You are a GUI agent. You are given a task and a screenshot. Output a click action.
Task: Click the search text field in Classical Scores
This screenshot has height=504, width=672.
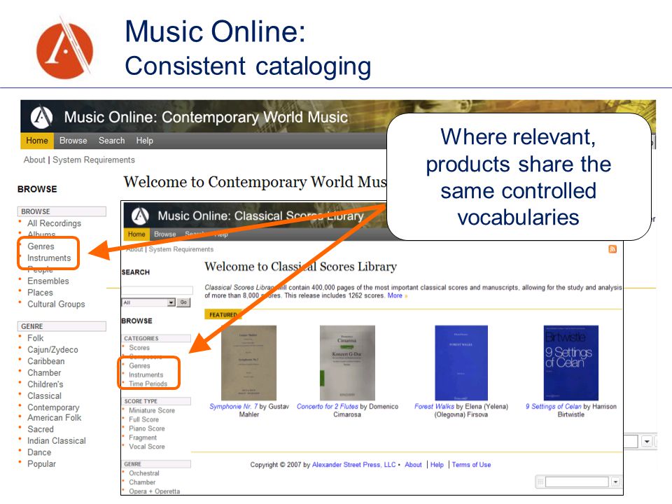[x=157, y=290]
